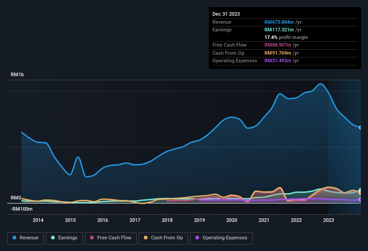
Task: Click the 2016 x-axis label
Action: [103, 220]
